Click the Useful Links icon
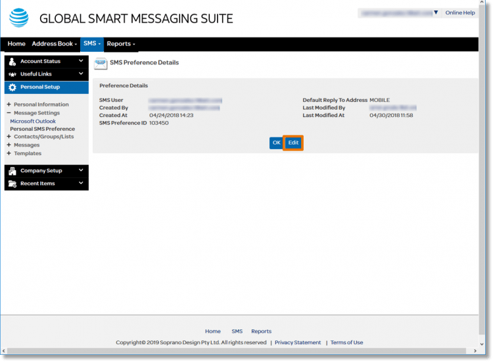The width and height of the screenshot is (493, 362). pos(12,74)
